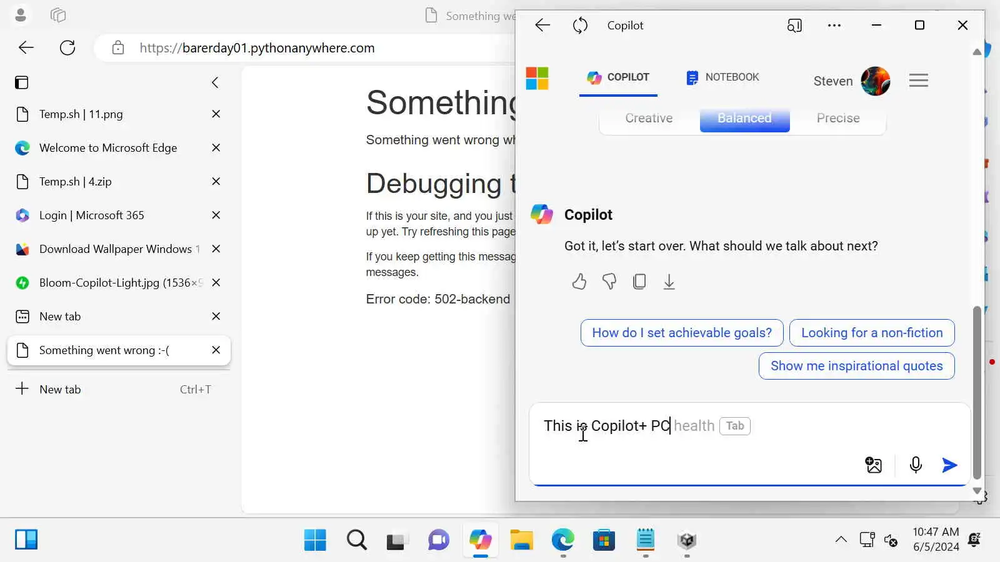Viewport: 1000px width, 562px height.
Task: Open Copilot app on the taskbar
Action: pyautogui.click(x=480, y=540)
